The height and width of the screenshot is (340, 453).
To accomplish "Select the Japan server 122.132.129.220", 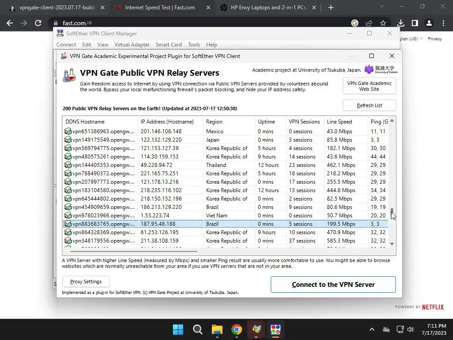I will [225, 139].
